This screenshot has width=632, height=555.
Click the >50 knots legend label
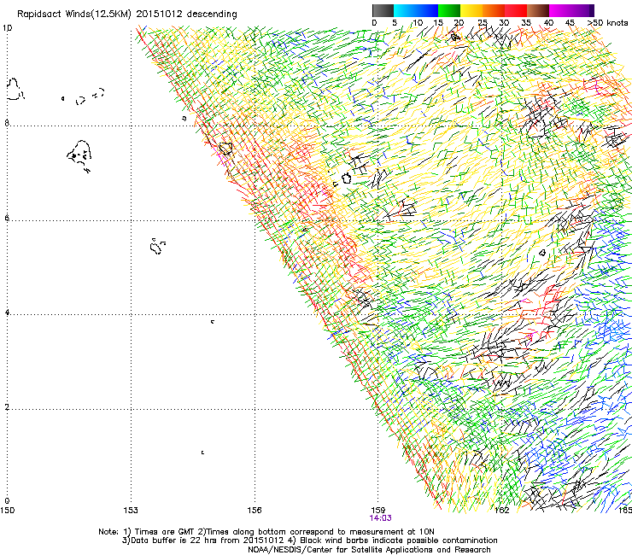click(607, 22)
